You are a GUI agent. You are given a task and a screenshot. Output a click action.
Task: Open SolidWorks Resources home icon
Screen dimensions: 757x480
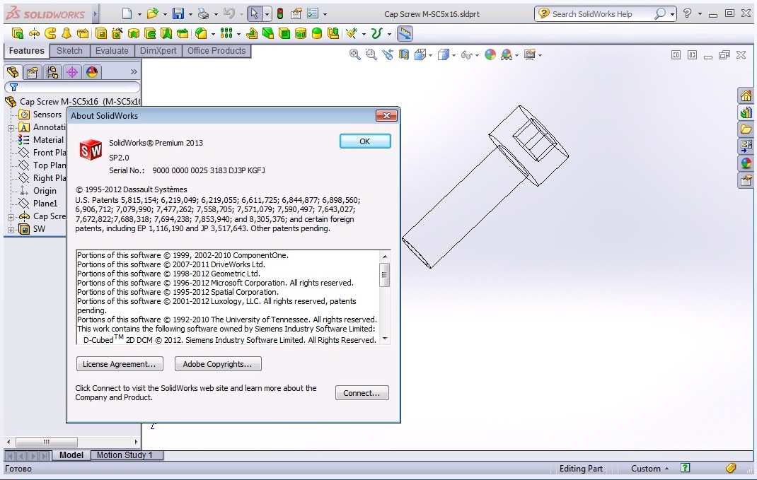[x=746, y=95]
